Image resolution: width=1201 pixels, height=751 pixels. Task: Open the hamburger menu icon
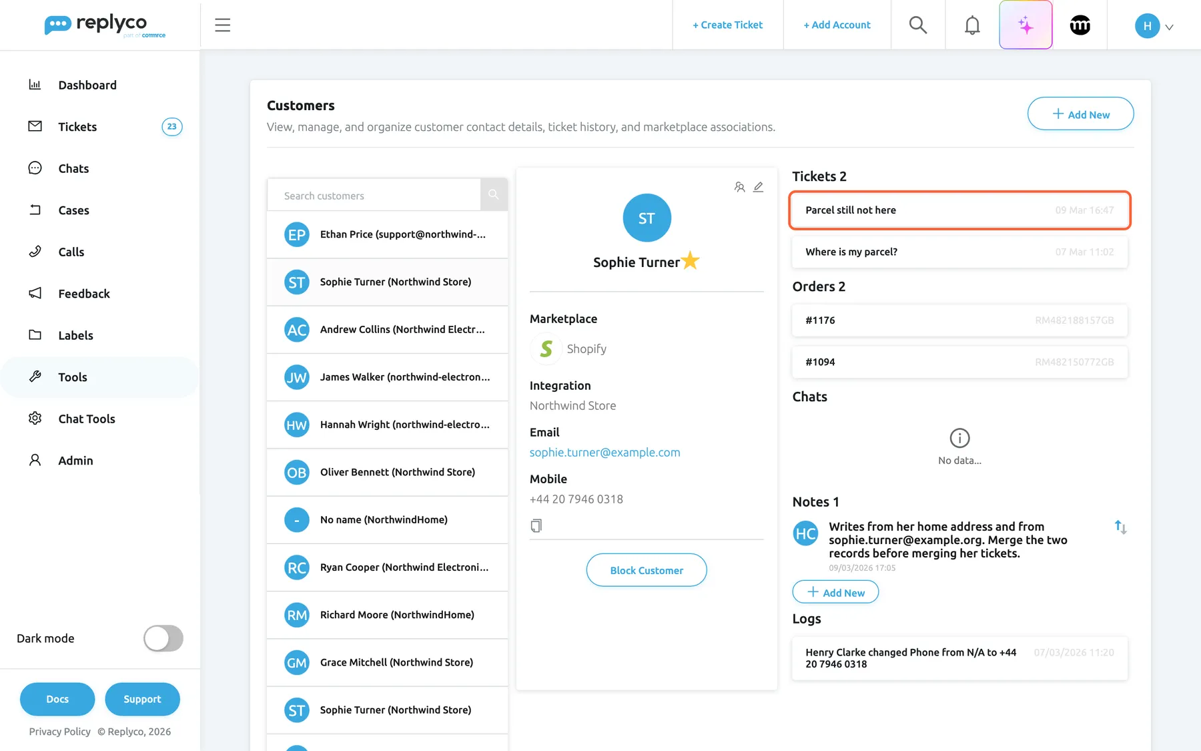[222, 25]
